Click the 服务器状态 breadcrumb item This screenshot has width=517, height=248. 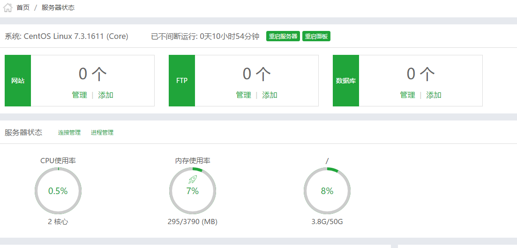[x=58, y=8]
